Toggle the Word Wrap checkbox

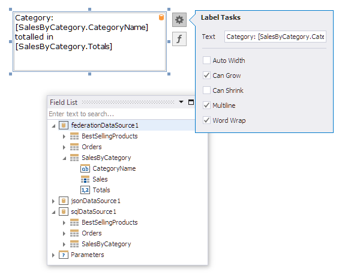206,120
